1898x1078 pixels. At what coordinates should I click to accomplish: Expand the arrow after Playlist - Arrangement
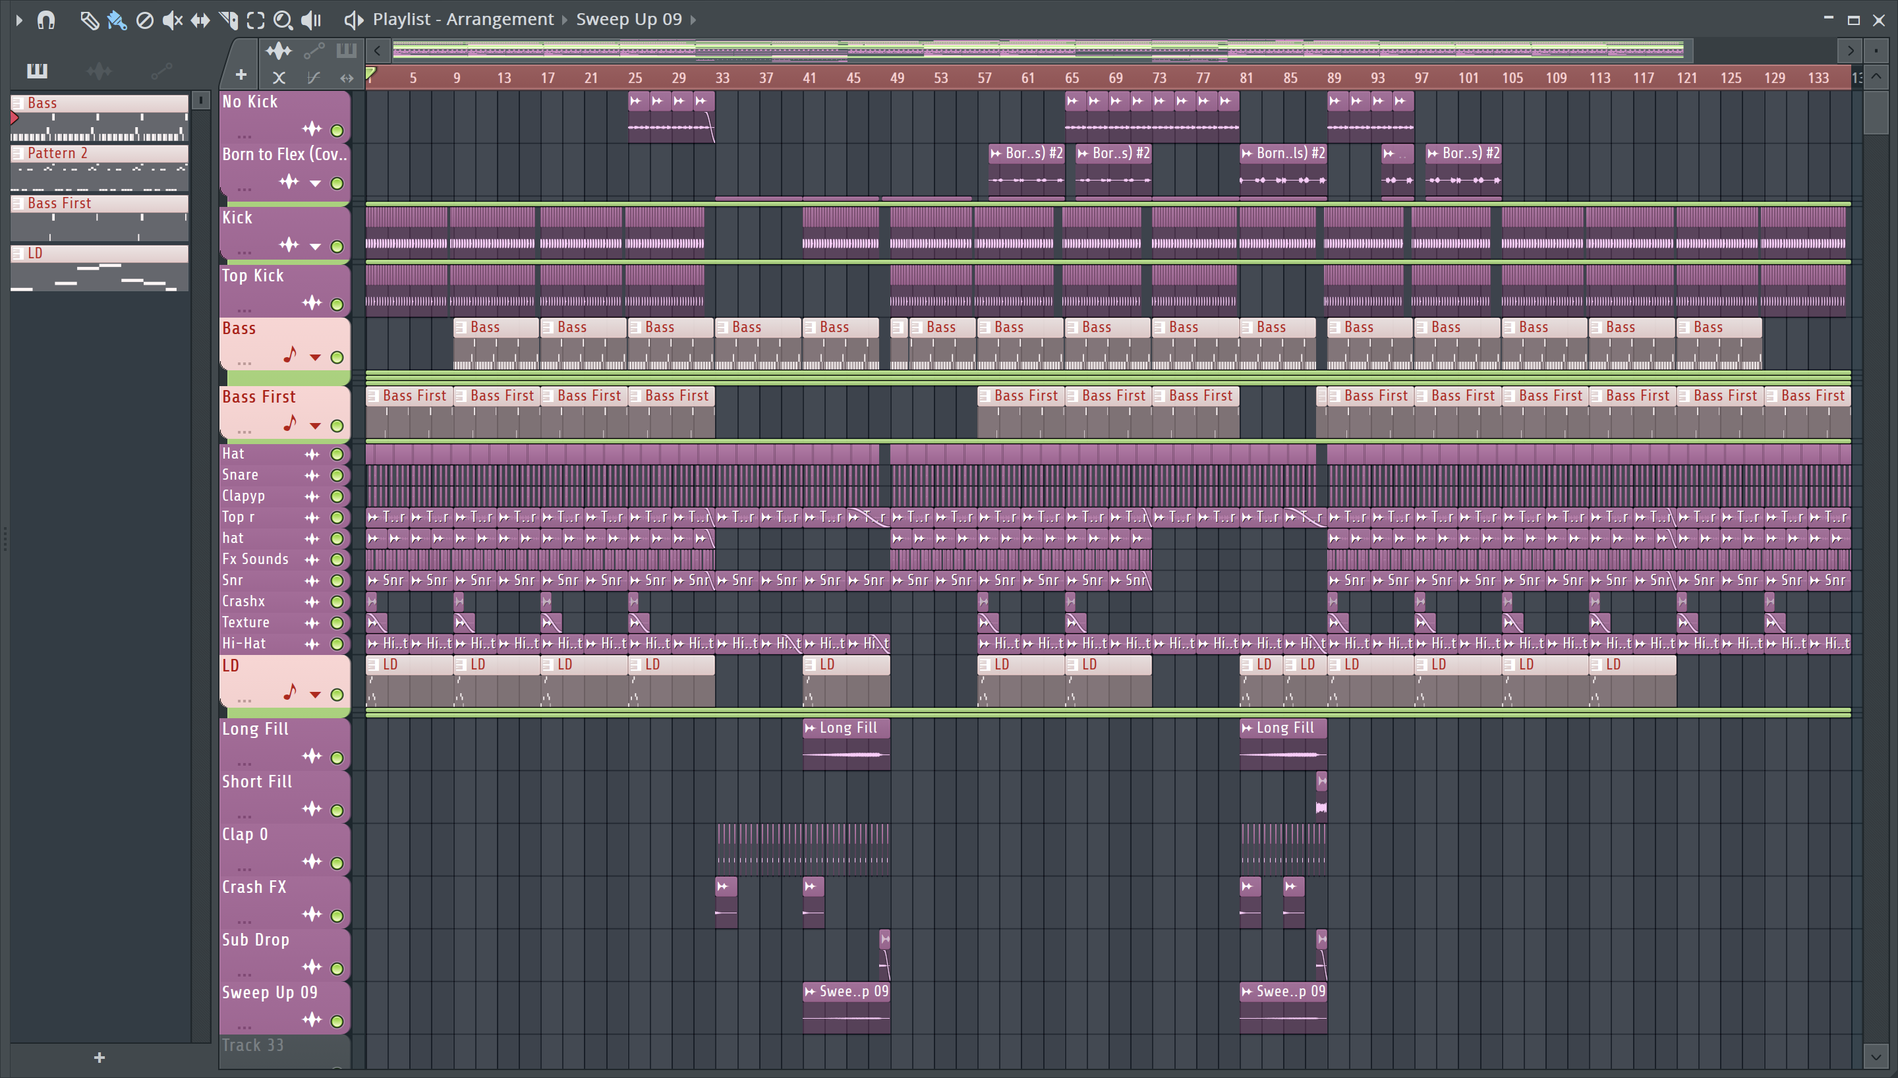point(565,20)
